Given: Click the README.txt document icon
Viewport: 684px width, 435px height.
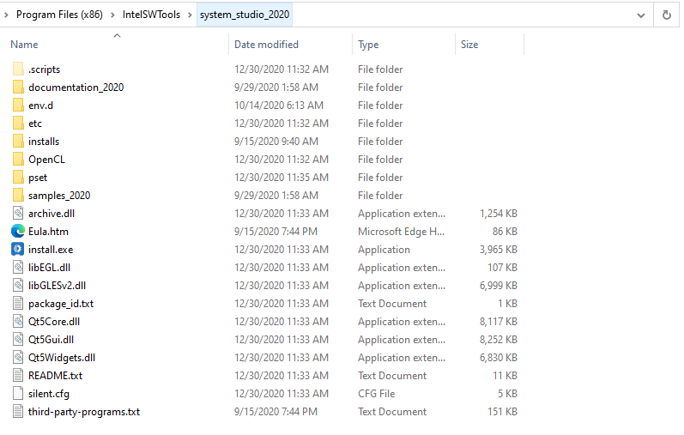Looking at the screenshot, I should tap(18, 375).
